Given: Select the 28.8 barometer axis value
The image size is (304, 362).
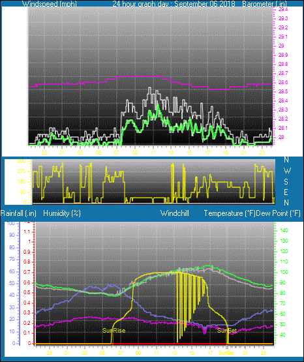Looking at the screenshot, I should click(x=283, y=64).
